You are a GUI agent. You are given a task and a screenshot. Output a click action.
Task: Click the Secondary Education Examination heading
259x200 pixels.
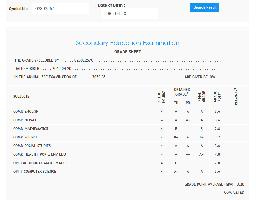128,43
